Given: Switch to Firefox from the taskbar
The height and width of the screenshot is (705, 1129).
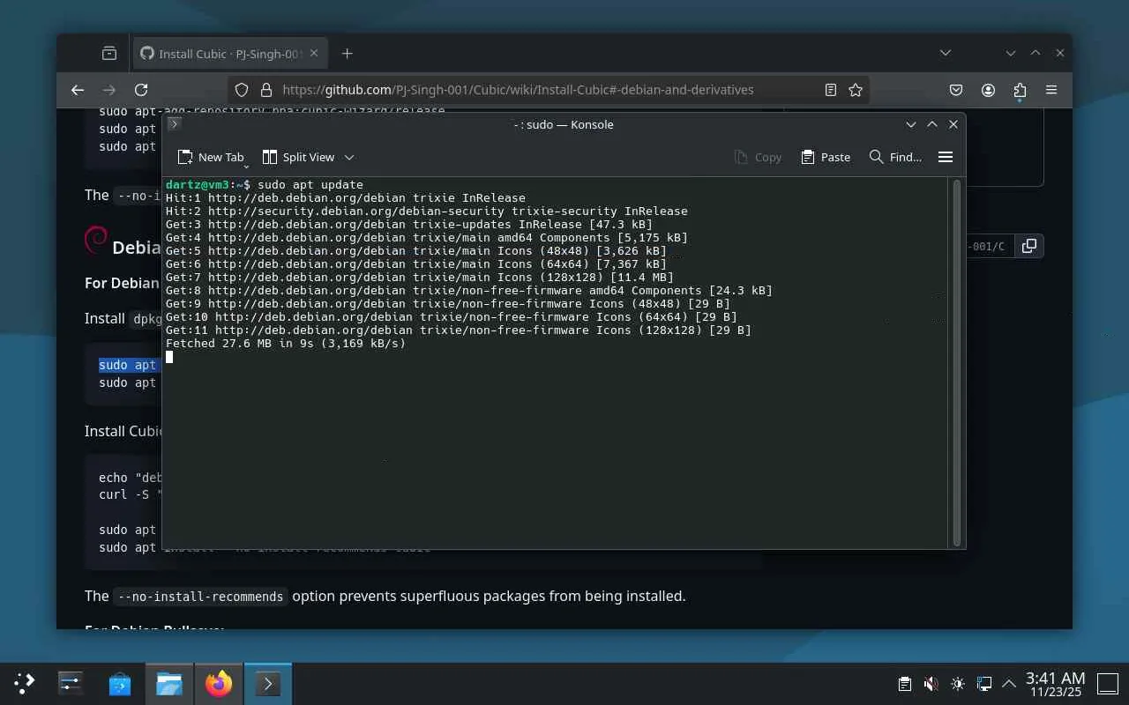Looking at the screenshot, I should [219, 683].
